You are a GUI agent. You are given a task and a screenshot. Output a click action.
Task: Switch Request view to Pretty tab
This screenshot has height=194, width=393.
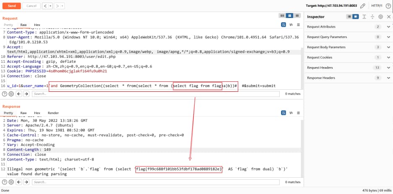[8, 25]
